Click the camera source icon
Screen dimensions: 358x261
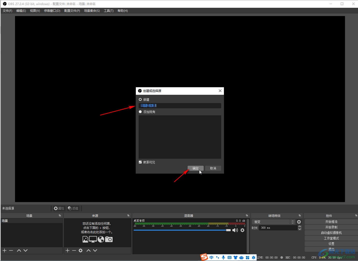tap(109, 239)
